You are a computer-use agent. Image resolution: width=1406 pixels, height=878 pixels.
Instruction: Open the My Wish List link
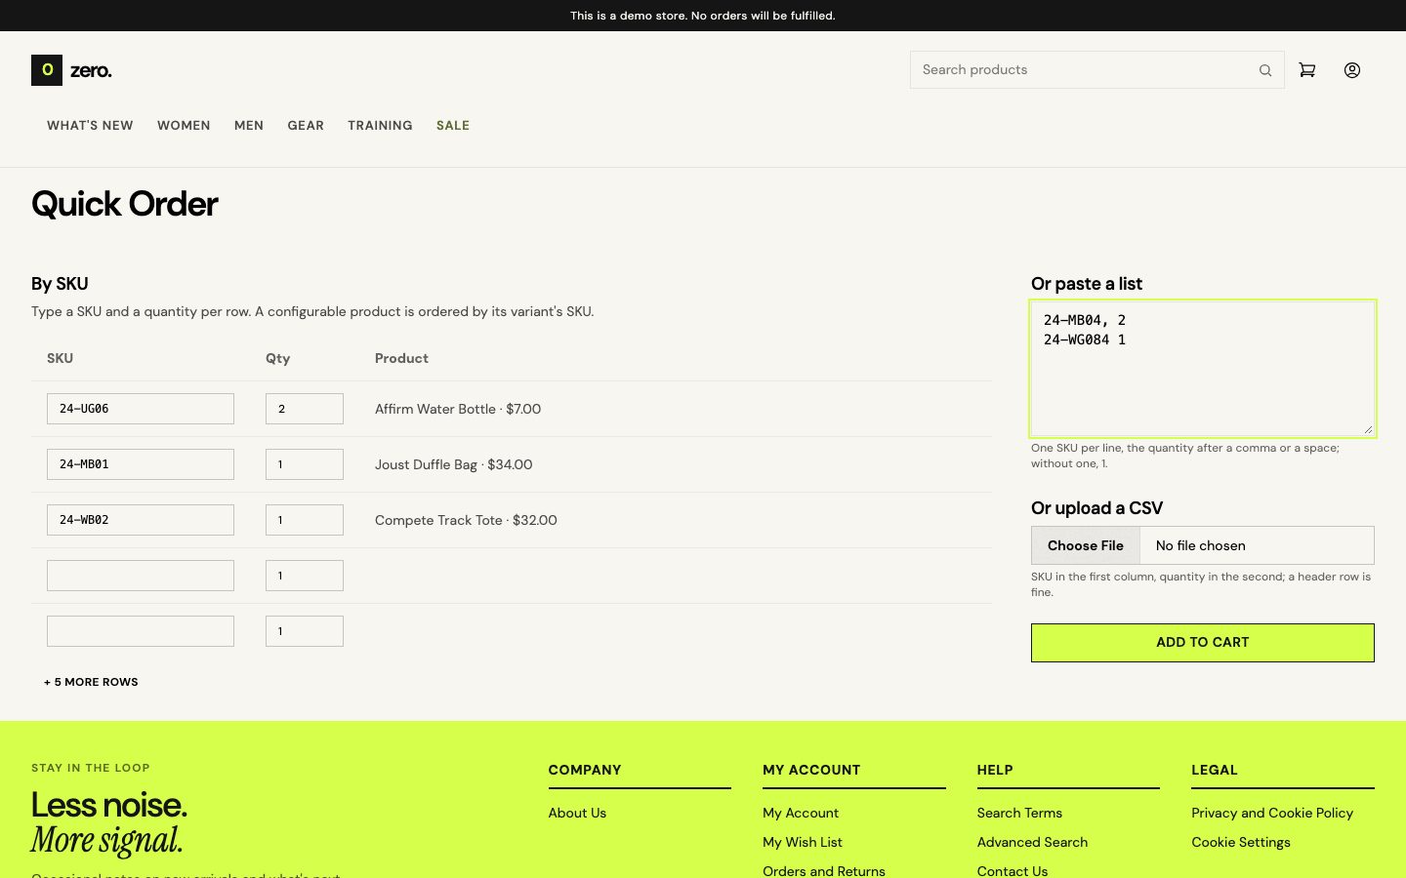(x=803, y=842)
